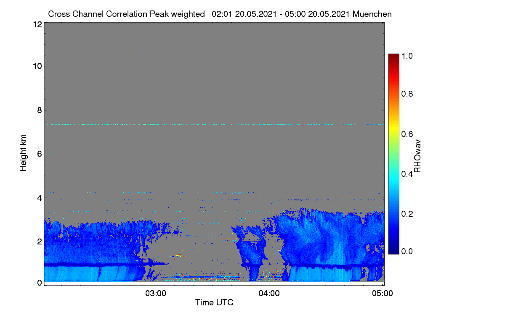Viewport: 505px width, 336px height.
Task: Click the colorbar 0.6 value label
Action: tap(407, 134)
